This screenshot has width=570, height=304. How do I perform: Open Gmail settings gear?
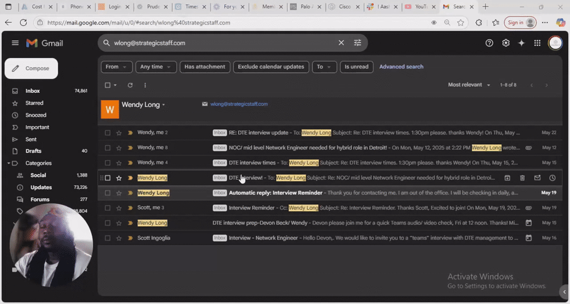click(x=505, y=43)
